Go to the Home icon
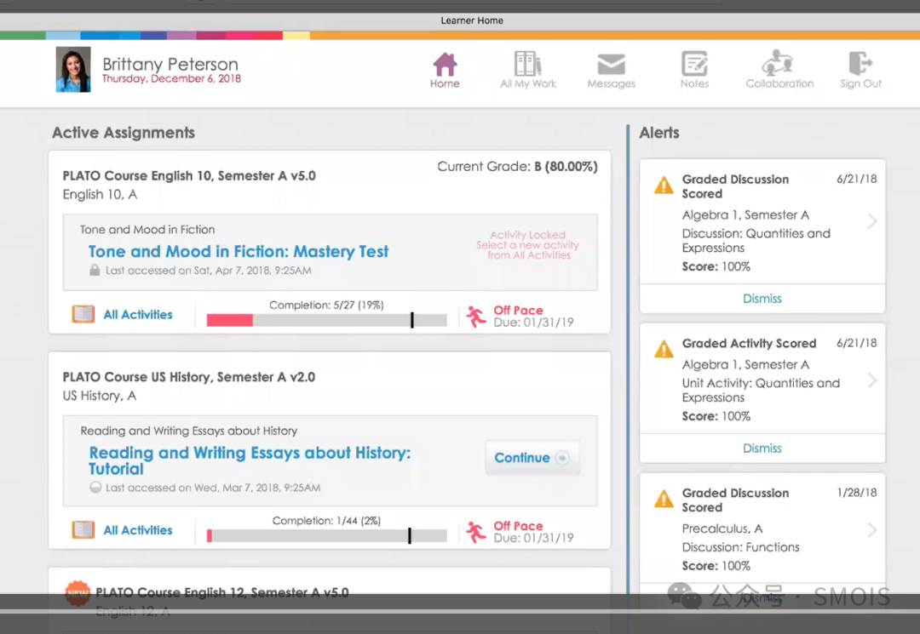 click(x=445, y=65)
